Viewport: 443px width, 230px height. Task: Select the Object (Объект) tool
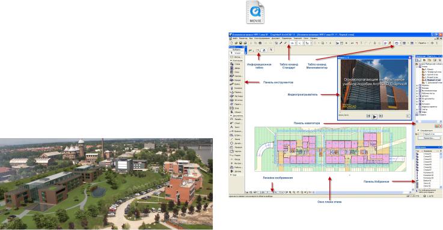pyautogui.click(x=236, y=112)
